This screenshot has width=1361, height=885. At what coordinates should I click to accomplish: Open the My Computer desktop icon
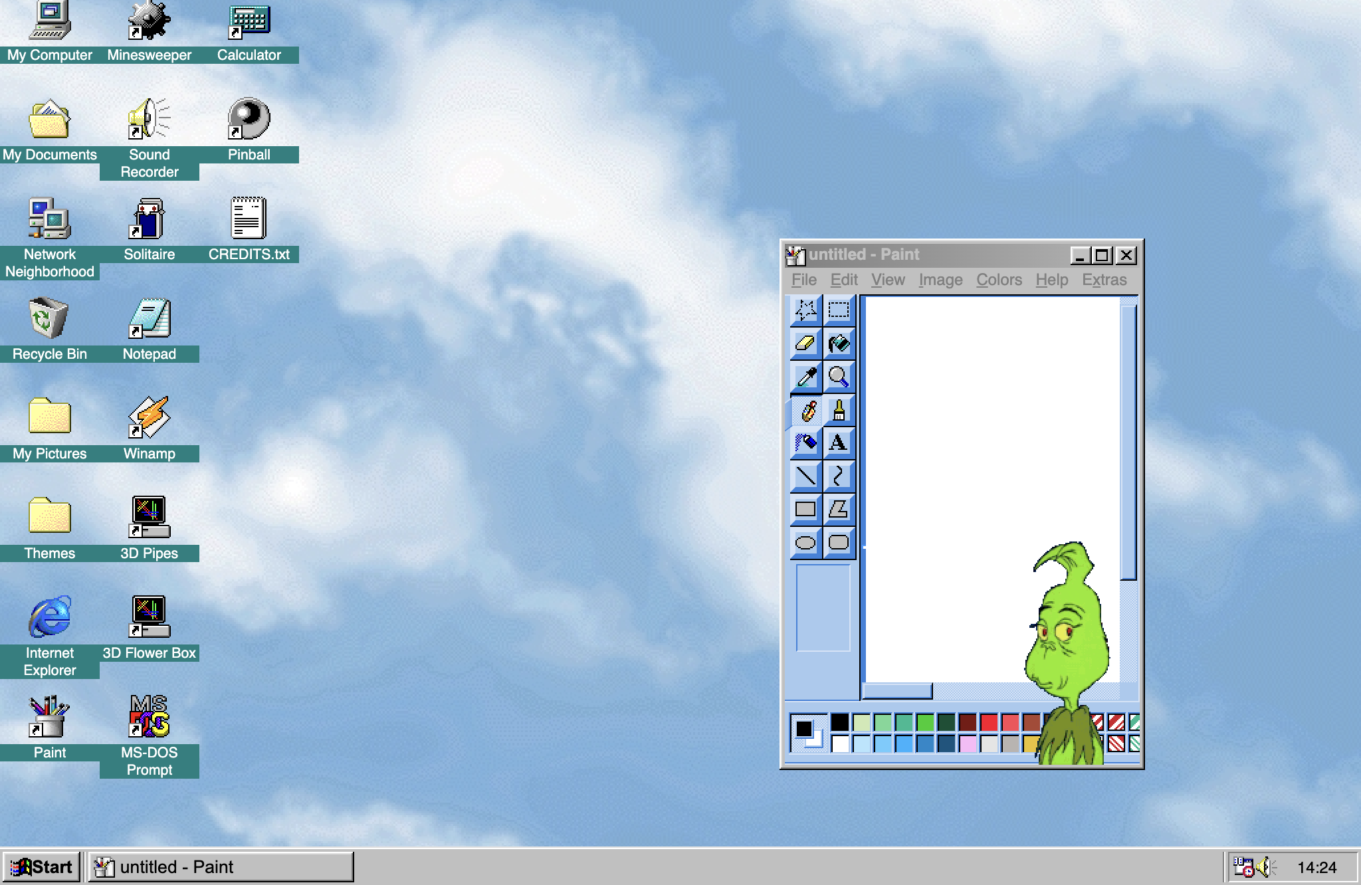pos(50,31)
